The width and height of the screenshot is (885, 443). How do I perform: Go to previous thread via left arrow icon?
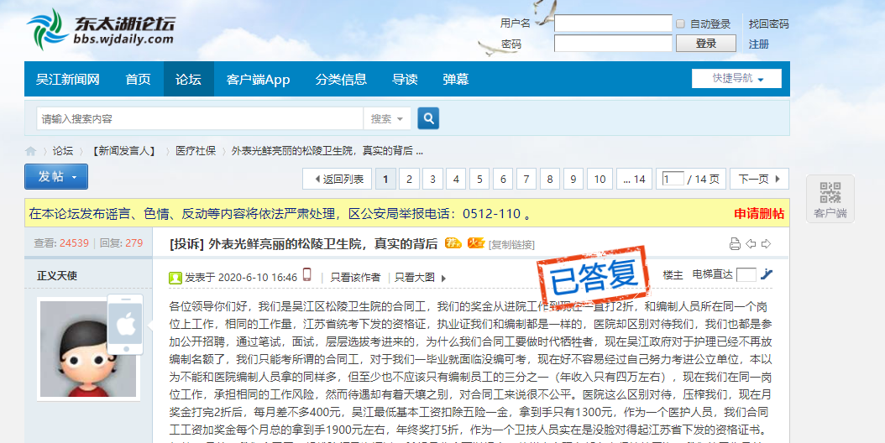click(751, 244)
